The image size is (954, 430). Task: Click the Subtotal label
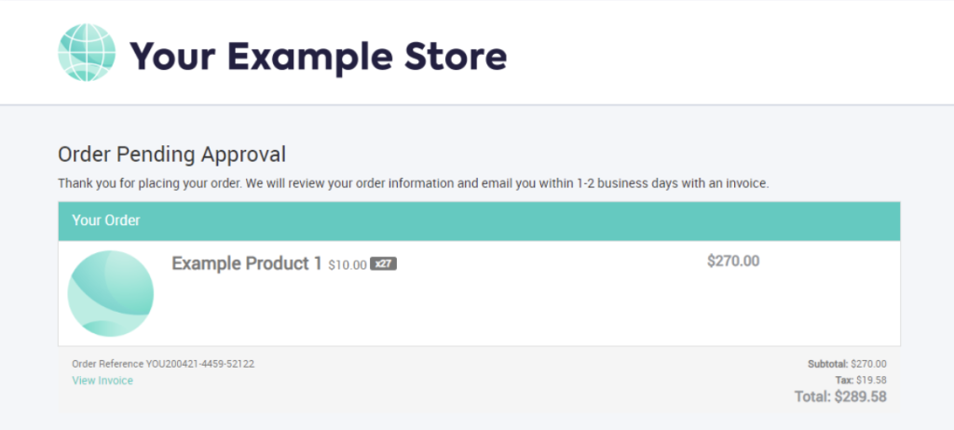pyautogui.click(x=827, y=364)
